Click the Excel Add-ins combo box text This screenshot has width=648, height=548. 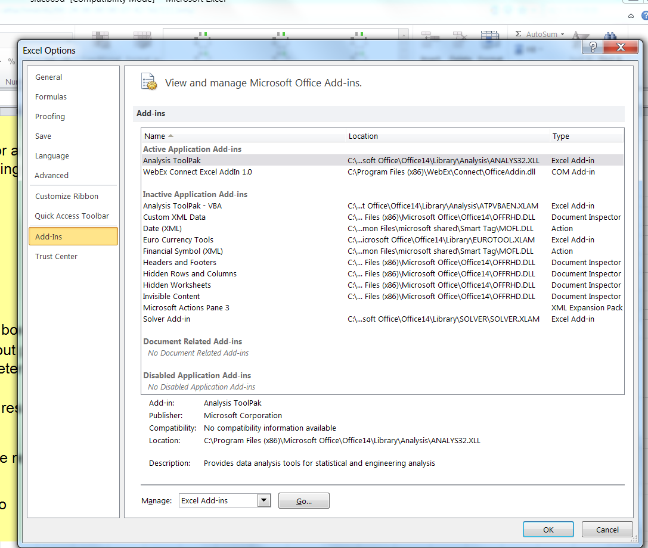point(204,500)
